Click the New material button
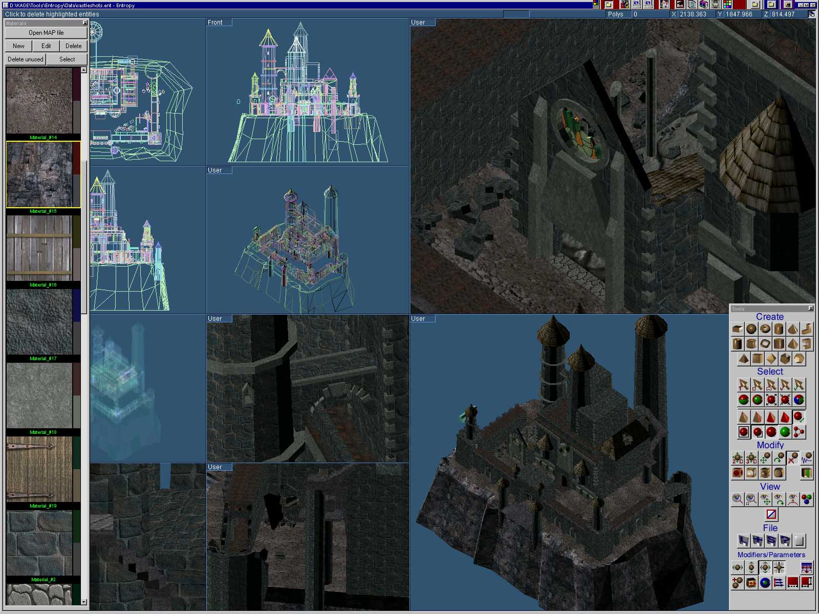This screenshot has width=819, height=614. 18,46
